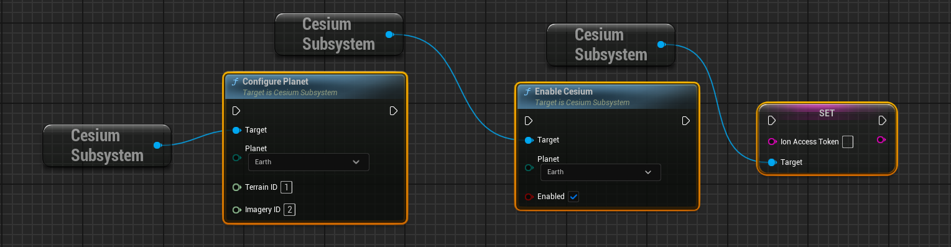Click the Terrain ID input pin
This screenshot has width=951, height=247.
point(236,187)
